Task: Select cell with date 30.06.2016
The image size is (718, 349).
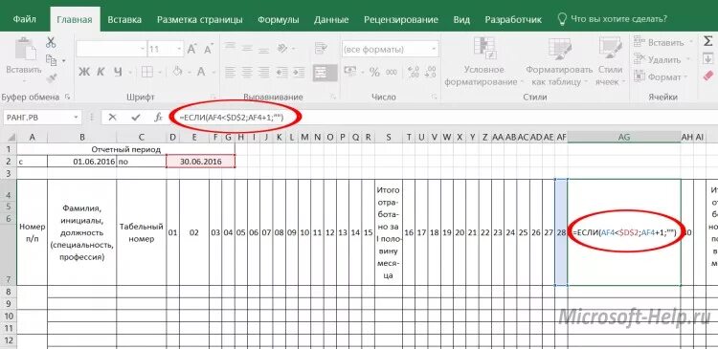Action: [x=201, y=162]
